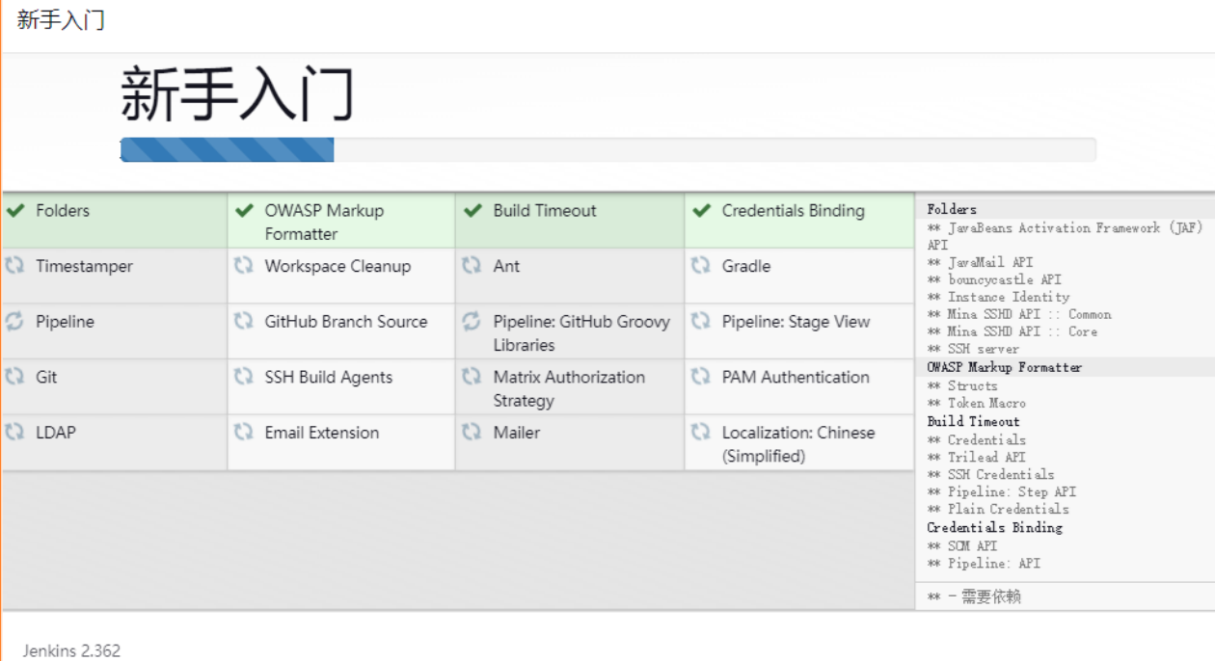Click the SCM API log line

[962, 545]
